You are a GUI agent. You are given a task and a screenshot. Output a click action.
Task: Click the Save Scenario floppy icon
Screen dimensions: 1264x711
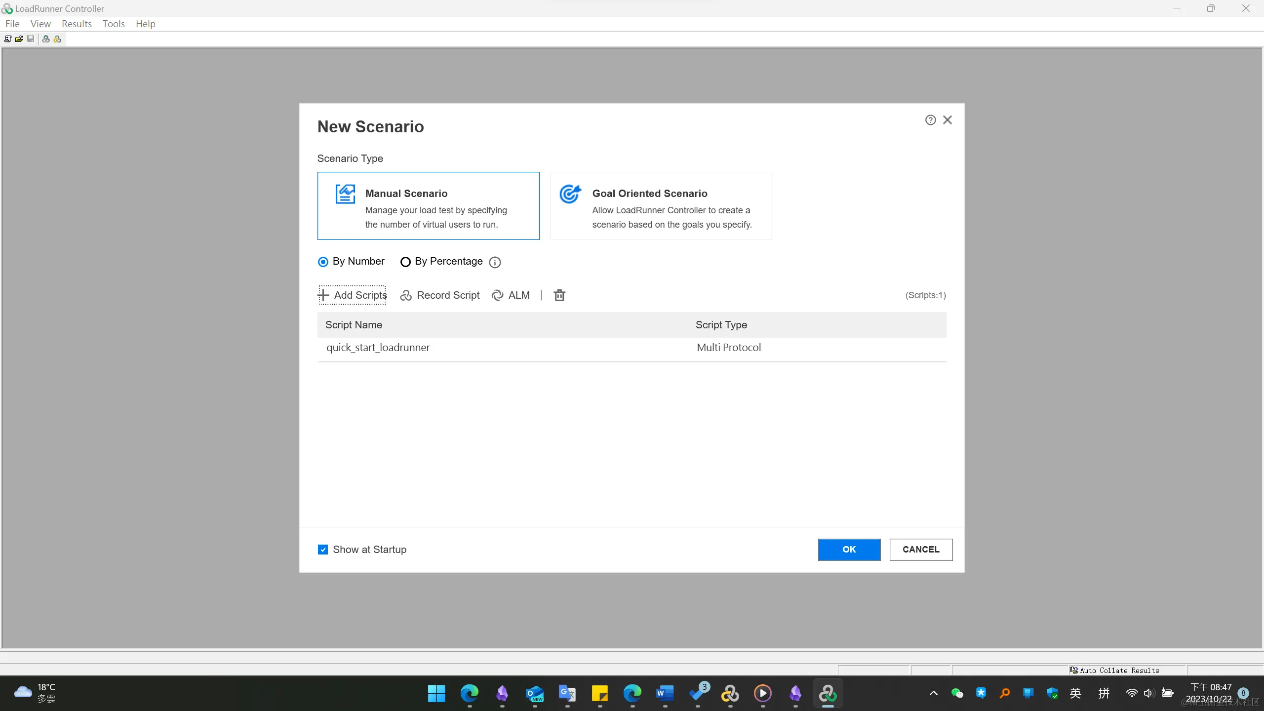(31, 39)
